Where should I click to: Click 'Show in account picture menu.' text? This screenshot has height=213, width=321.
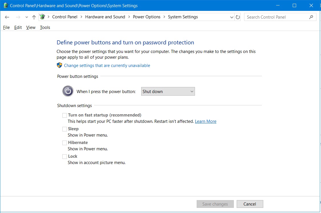tap(97, 163)
